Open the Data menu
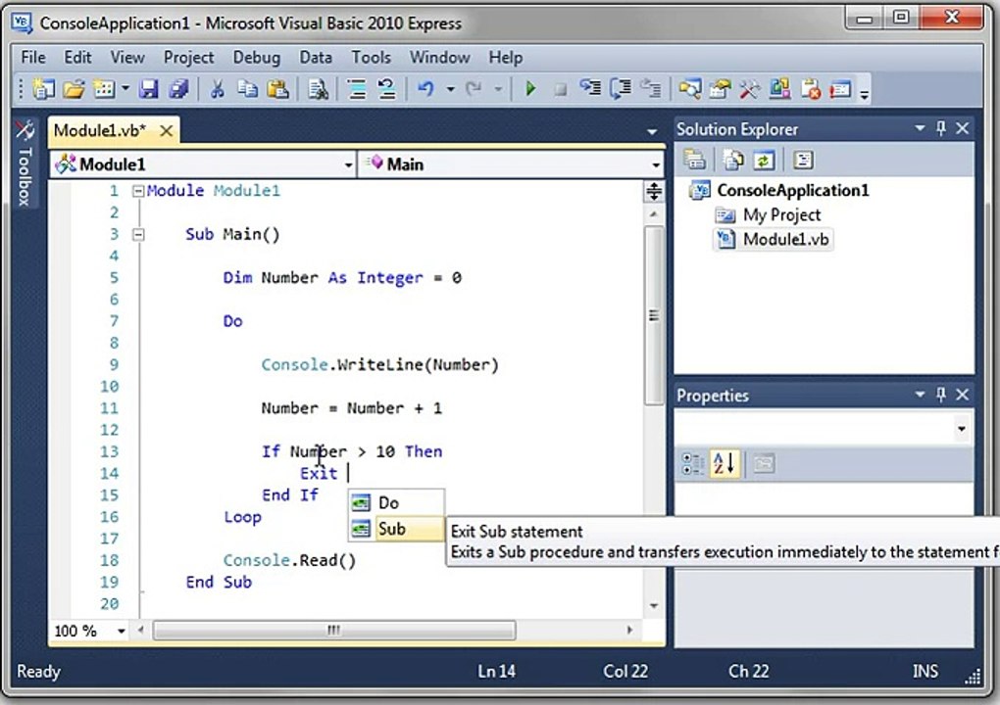This screenshot has height=705, width=1000. 316,58
